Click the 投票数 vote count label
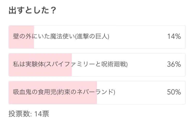Screen dimensions: 194x125 pos(19,114)
